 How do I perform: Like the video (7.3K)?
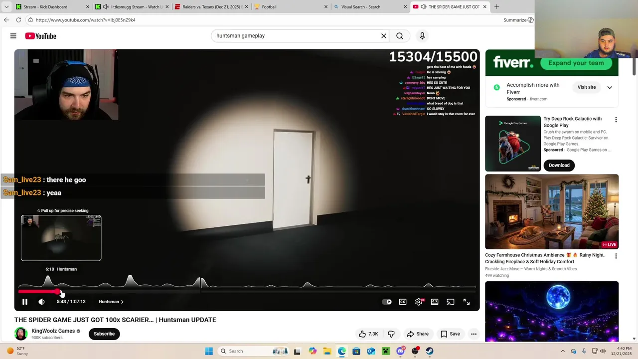[x=369, y=334]
